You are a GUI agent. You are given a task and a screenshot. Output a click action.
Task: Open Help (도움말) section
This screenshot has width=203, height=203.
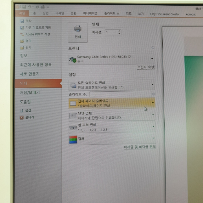click(x=25, y=102)
